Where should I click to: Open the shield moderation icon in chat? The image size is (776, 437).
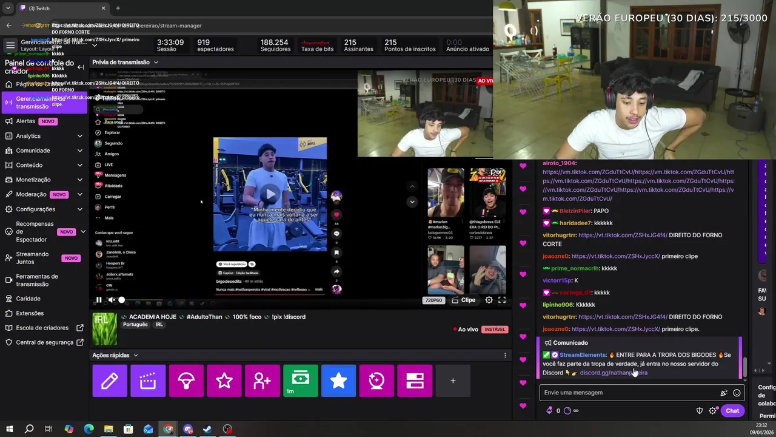pyautogui.click(x=699, y=411)
